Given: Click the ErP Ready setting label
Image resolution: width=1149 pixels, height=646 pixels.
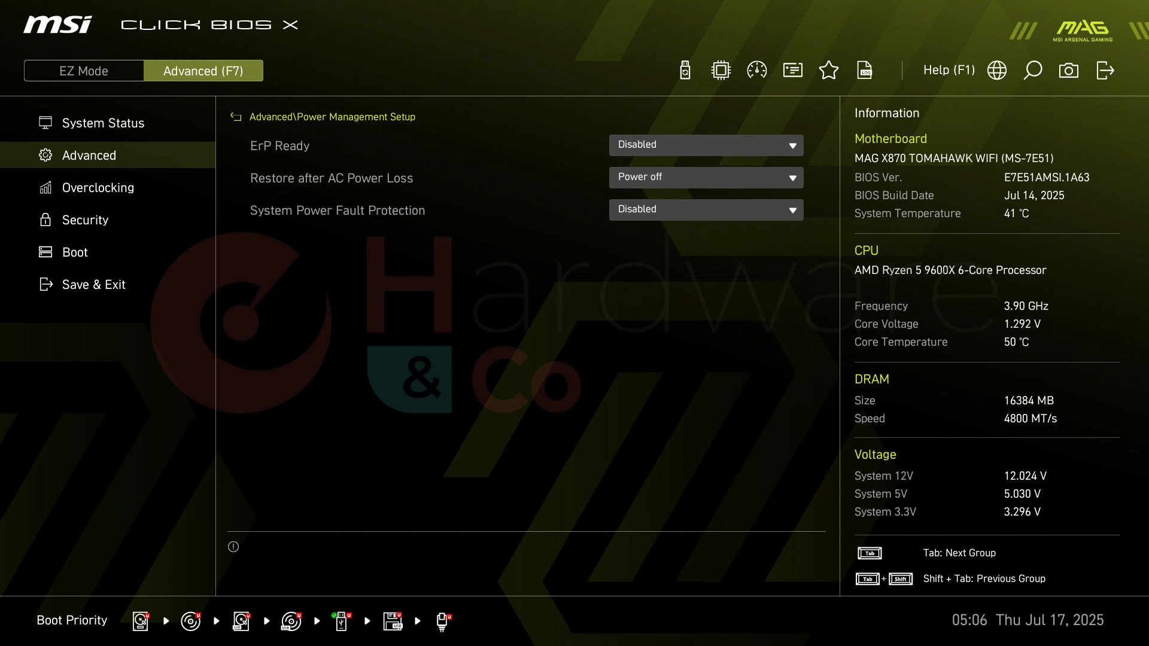Looking at the screenshot, I should tap(279, 146).
